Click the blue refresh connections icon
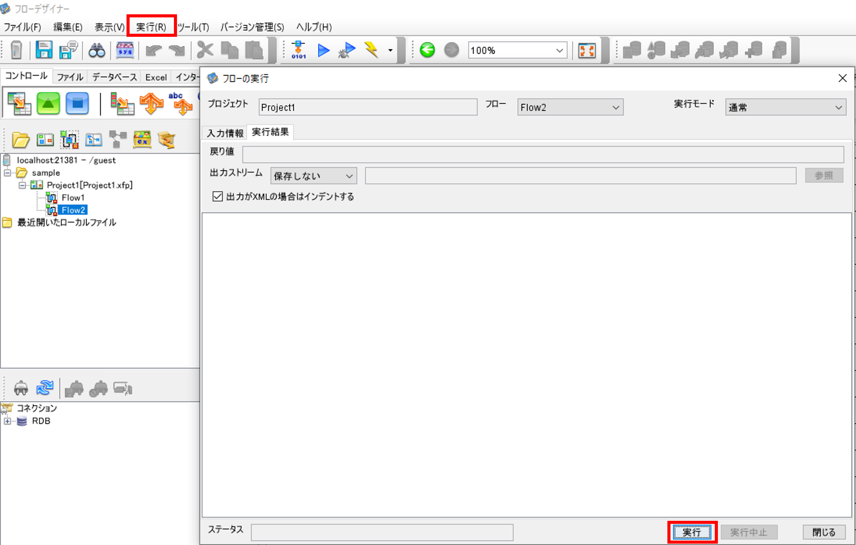 44,388
